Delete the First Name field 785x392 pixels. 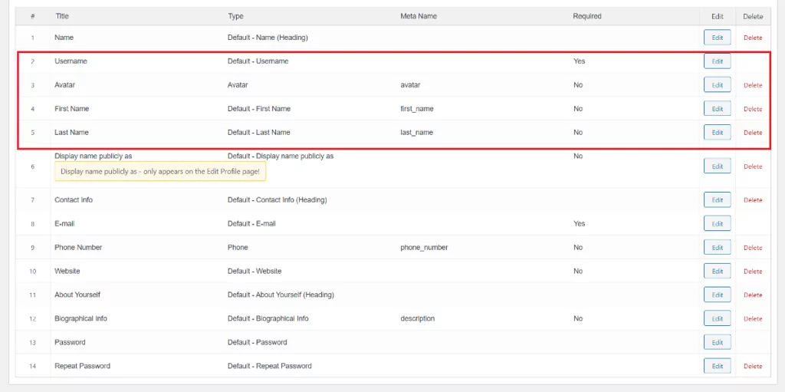753,110
